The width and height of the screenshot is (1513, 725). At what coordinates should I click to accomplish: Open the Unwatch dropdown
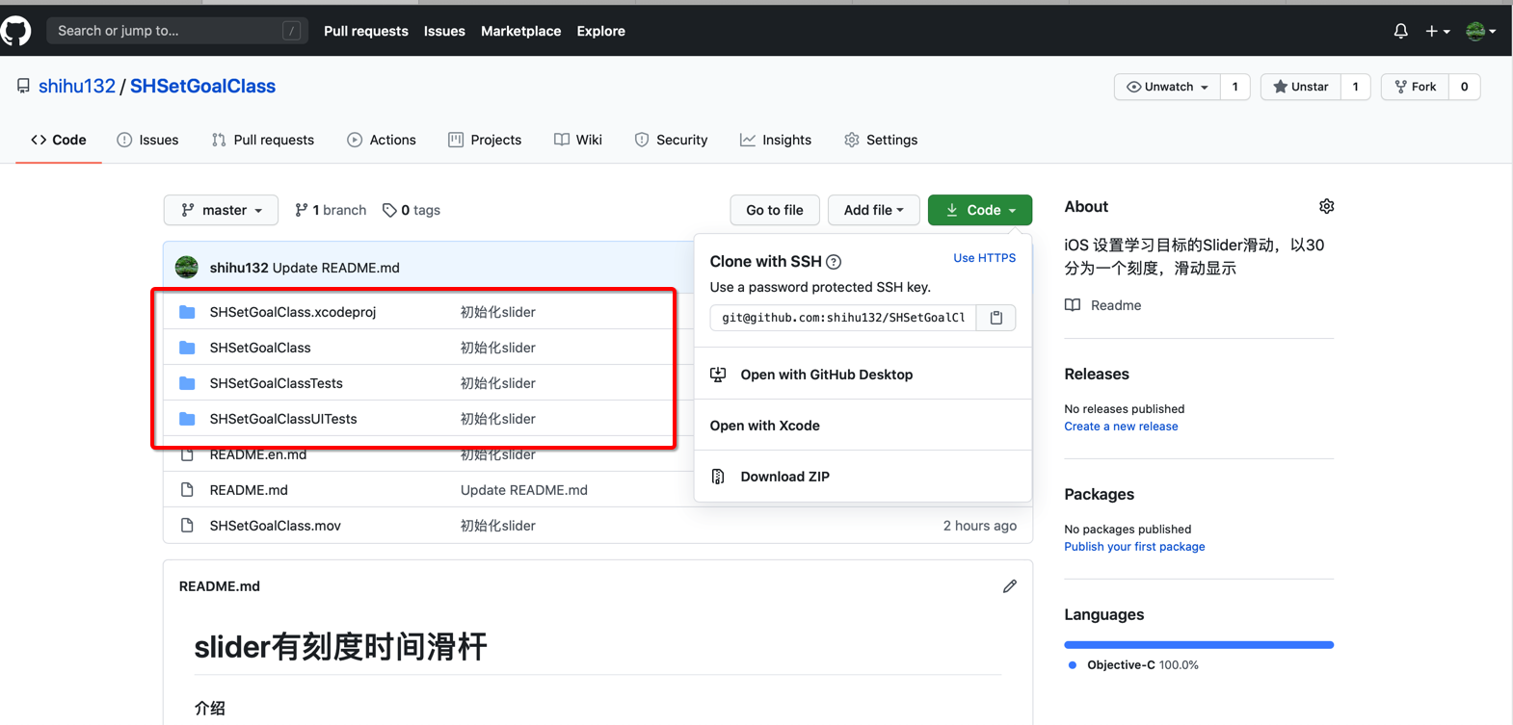(x=1167, y=87)
